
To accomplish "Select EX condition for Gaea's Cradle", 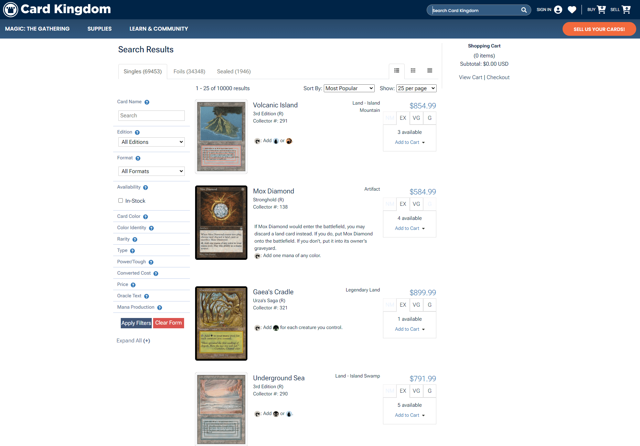I will pyautogui.click(x=403, y=305).
